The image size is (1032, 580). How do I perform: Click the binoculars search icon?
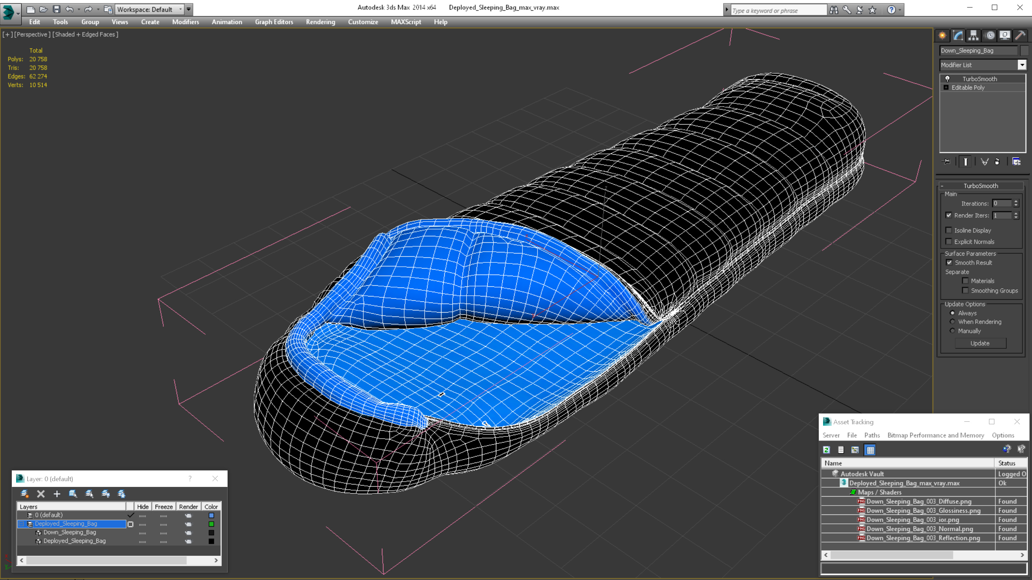point(834,10)
